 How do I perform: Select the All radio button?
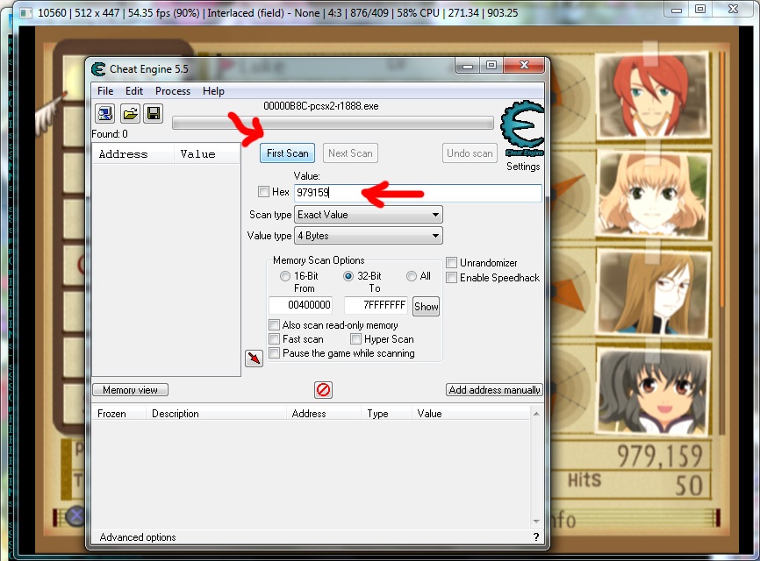pyautogui.click(x=412, y=276)
